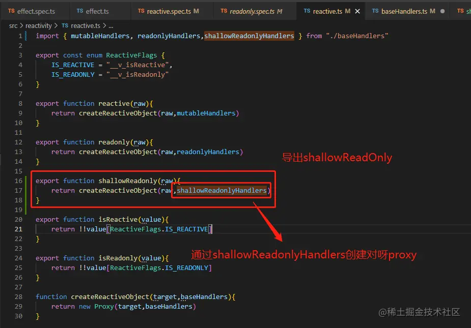Image resolution: width=471 pixels, height=328 pixels.
Task: Click isReactive function name on line 20
Action: (118, 220)
